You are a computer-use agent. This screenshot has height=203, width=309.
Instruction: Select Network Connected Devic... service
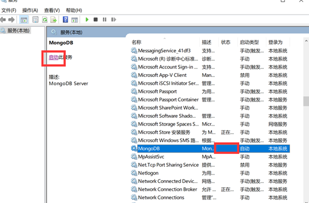pyautogui.click(x=210, y=181)
